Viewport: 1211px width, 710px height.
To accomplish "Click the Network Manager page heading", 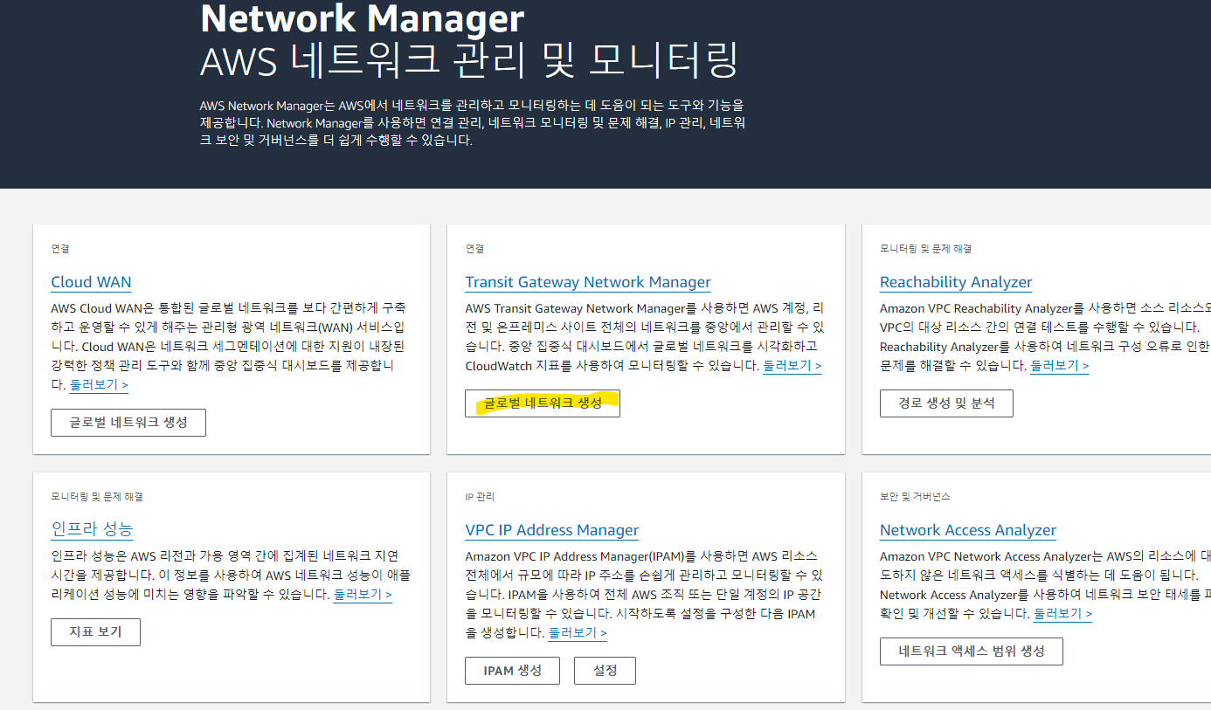I will pos(362,18).
